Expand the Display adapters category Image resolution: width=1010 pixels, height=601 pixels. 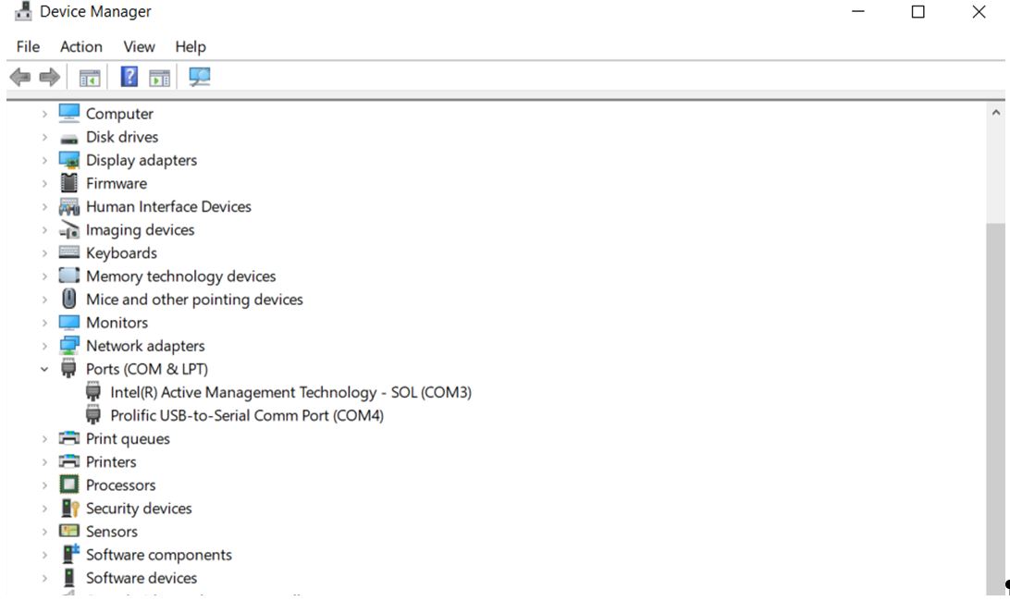(x=43, y=160)
